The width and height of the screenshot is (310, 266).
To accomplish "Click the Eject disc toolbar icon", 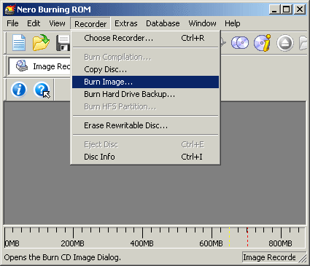I will tap(285, 43).
